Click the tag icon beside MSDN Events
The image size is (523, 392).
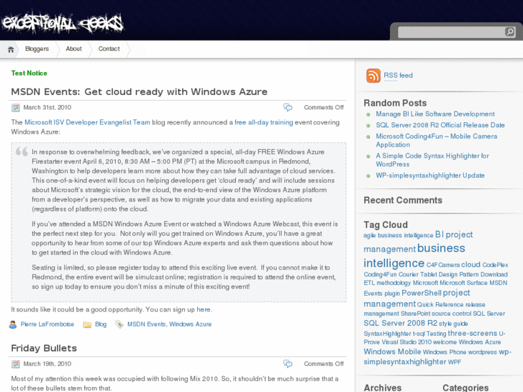(x=119, y=324)
